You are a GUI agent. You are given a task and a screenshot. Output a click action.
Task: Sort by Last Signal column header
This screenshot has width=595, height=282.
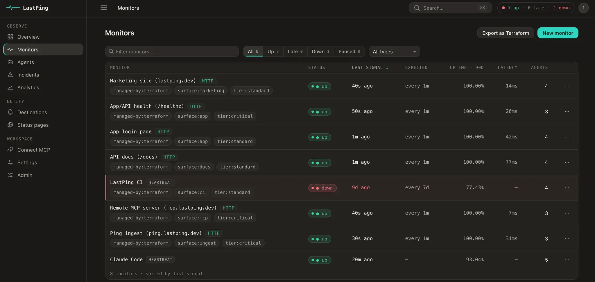(370, 67)
